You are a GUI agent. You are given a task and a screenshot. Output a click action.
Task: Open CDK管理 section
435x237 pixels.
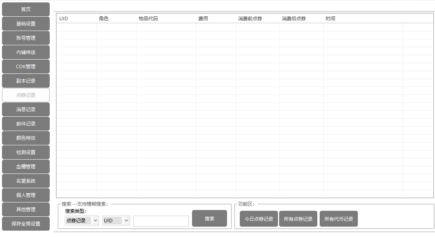[x=26, y=67]
